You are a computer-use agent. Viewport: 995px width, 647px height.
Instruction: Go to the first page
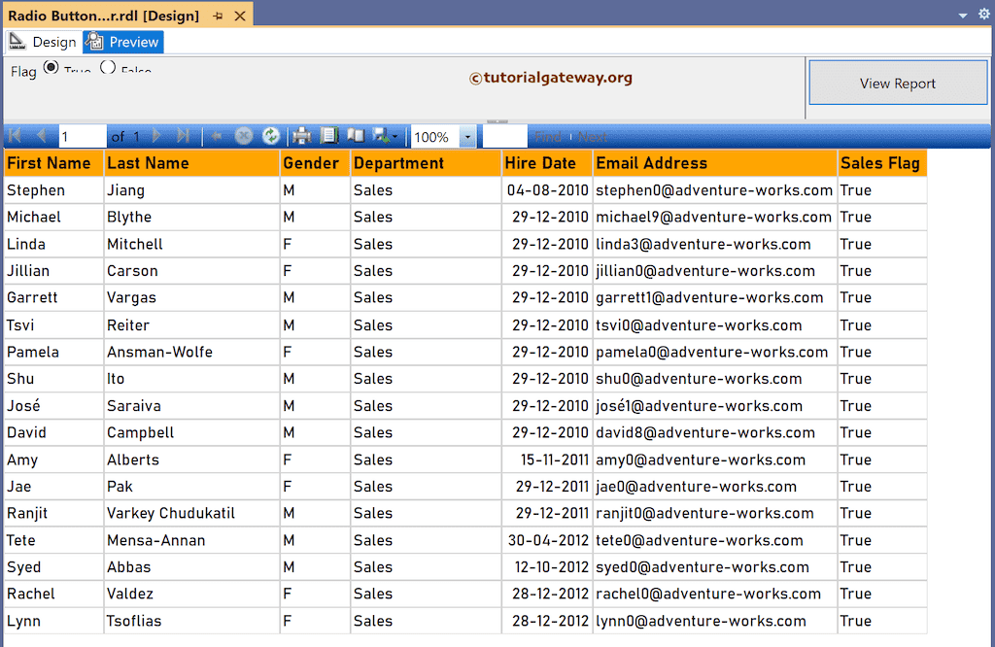[14, 136]
